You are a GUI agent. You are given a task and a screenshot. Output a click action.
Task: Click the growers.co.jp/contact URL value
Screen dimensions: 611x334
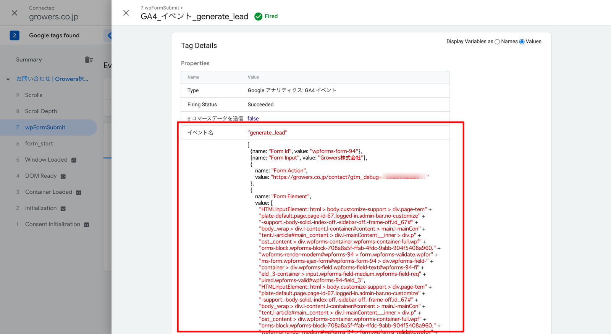[x=350, y=177]
